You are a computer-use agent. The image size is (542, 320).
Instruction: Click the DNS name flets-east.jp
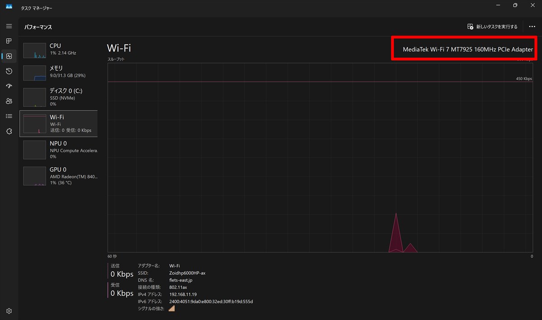(x=181, y=280)
